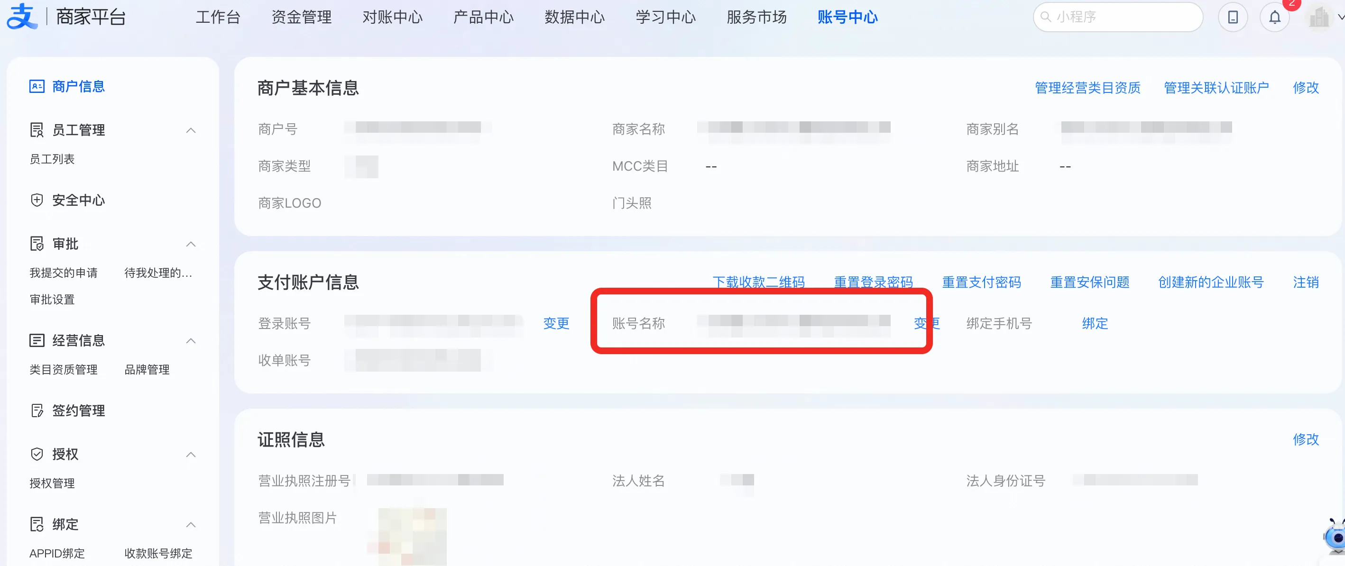
Task: Click the 商户信息 sidebar icon
Action: [x=37, y=86]
